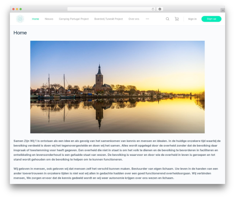Image resolution: width=235 pixels, height=198 pixels.
Task: Expand the three-dots more menu
Action: pyautogui.click(x=147, y=19)
